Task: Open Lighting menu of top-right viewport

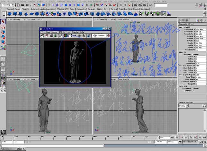Action: point(113,19)
